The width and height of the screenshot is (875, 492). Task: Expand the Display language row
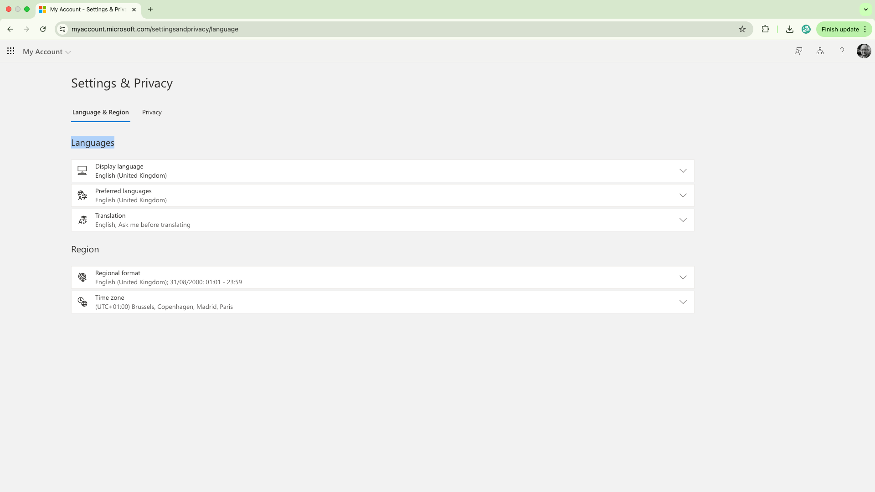coord(683,171)
